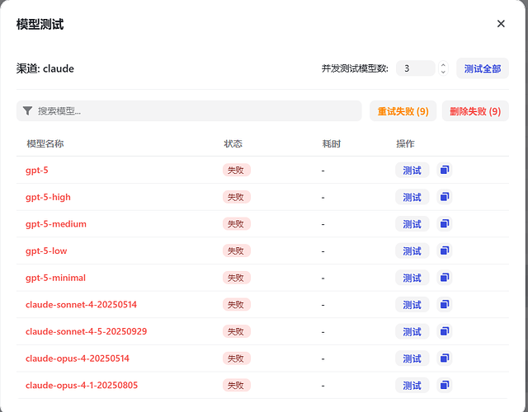Increase concurrent test model count
Screen dimensions: 528x412
coord(443,65)
